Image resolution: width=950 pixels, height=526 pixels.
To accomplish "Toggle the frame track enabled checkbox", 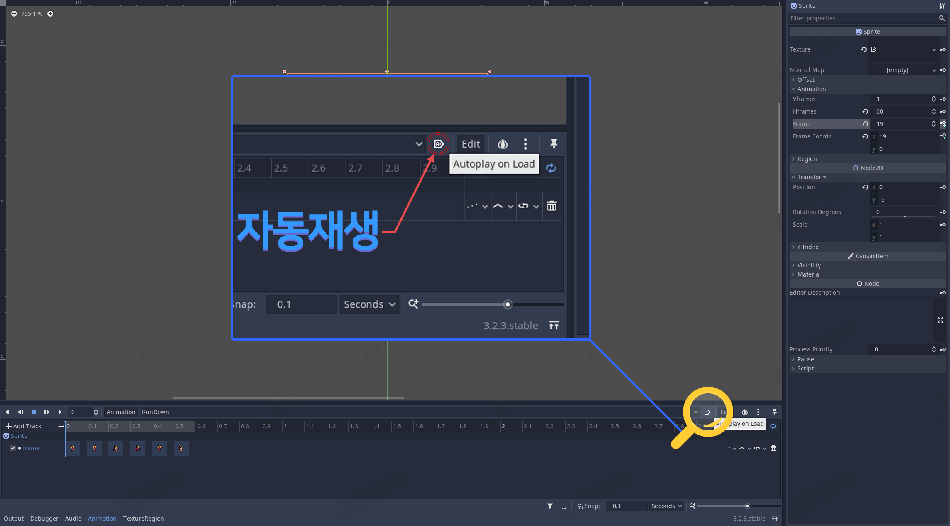I will pyautogui.click(x=13, y=448).
